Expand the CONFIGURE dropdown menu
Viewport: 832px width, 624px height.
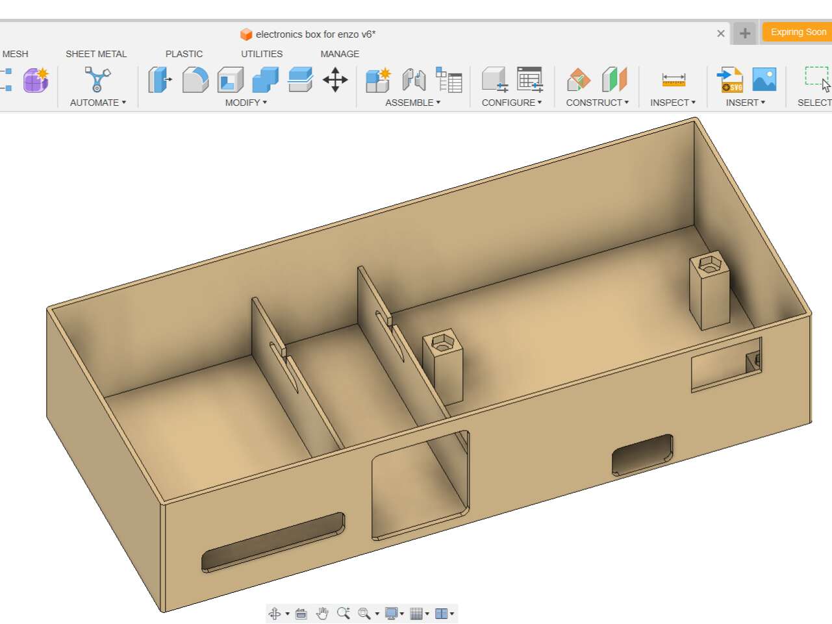pyautogui.click(x=512, y=103)
